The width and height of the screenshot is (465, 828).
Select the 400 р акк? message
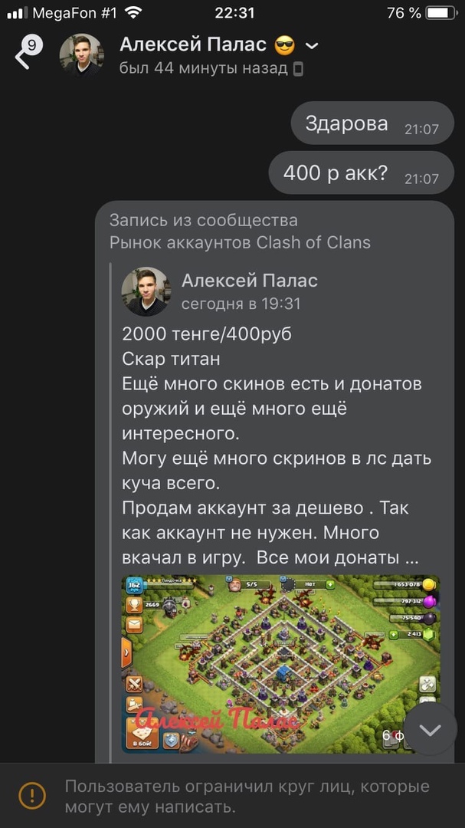362,173
